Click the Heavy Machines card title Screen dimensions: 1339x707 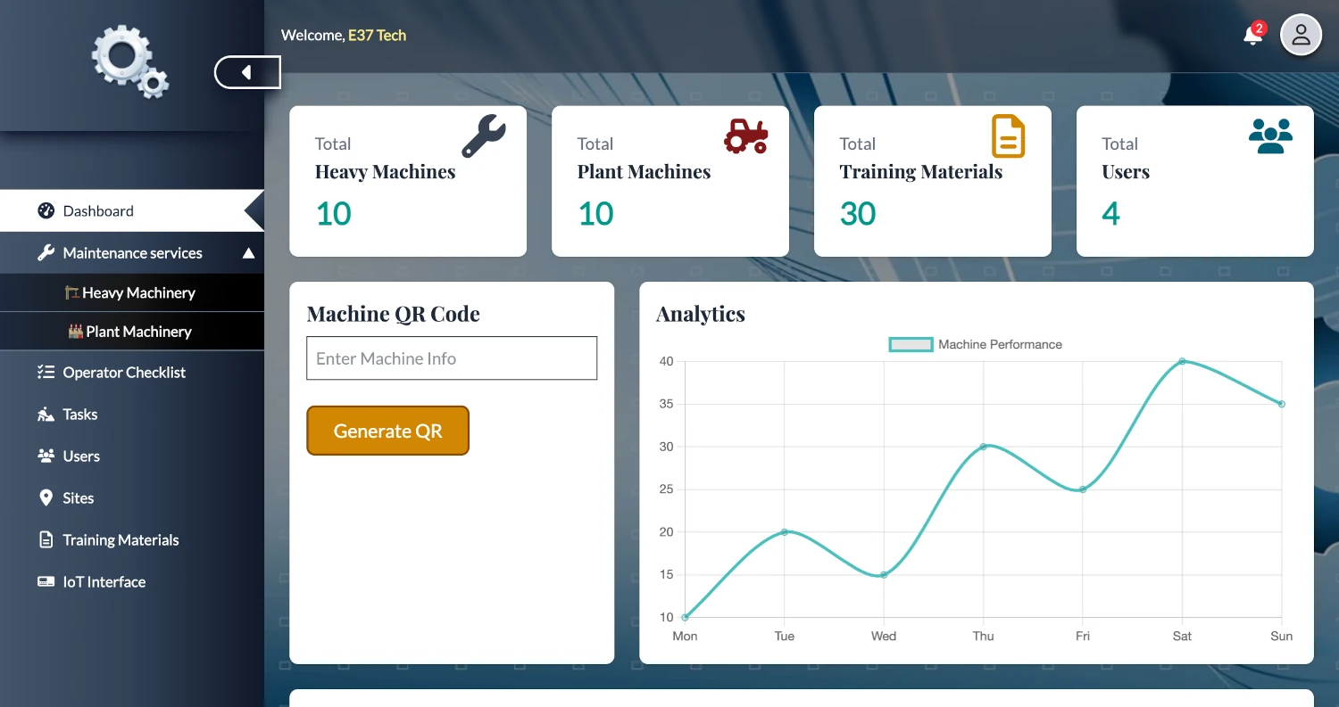click(386, 172)
